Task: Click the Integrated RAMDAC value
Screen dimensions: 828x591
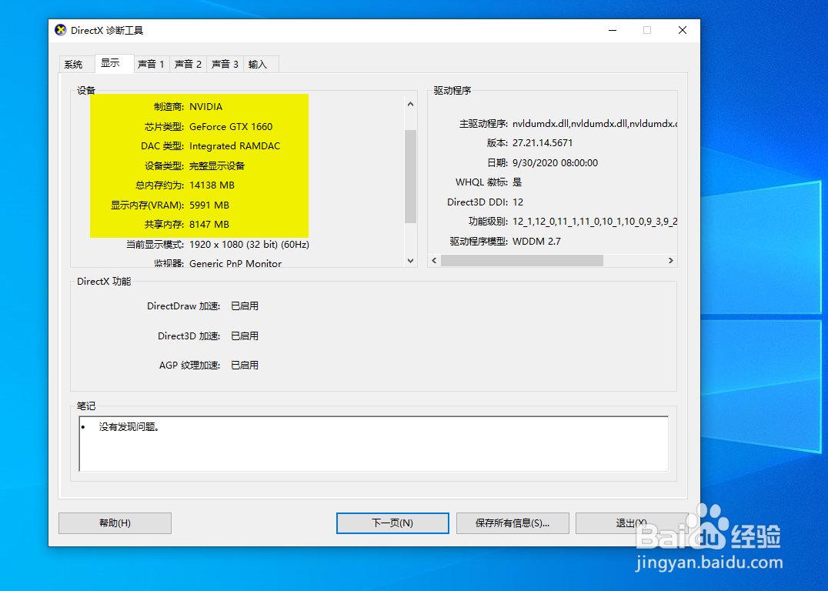Action: click(235, 145)
